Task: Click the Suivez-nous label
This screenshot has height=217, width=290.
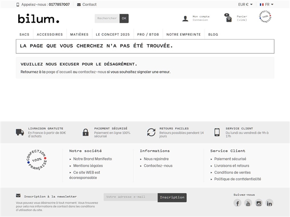Action: coord(244,195)
